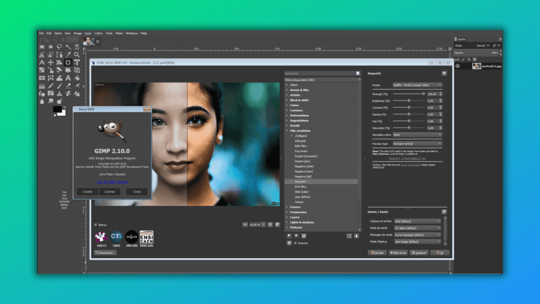The width and height of the screenshot is (540, 304).
Task: Open the Mode de sortie dropdown
Action: click(x=418, y=228)
